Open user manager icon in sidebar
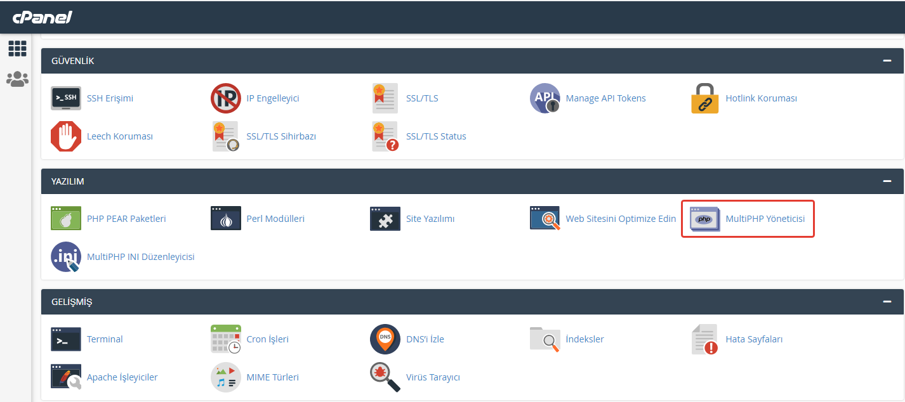The height and width of the screenshot is (402, 905). point(17,79)
